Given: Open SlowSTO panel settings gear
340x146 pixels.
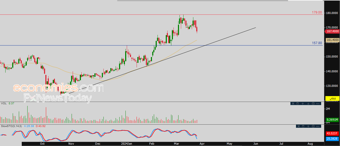Looking at the screenshot, I should (x=313, y=126).
